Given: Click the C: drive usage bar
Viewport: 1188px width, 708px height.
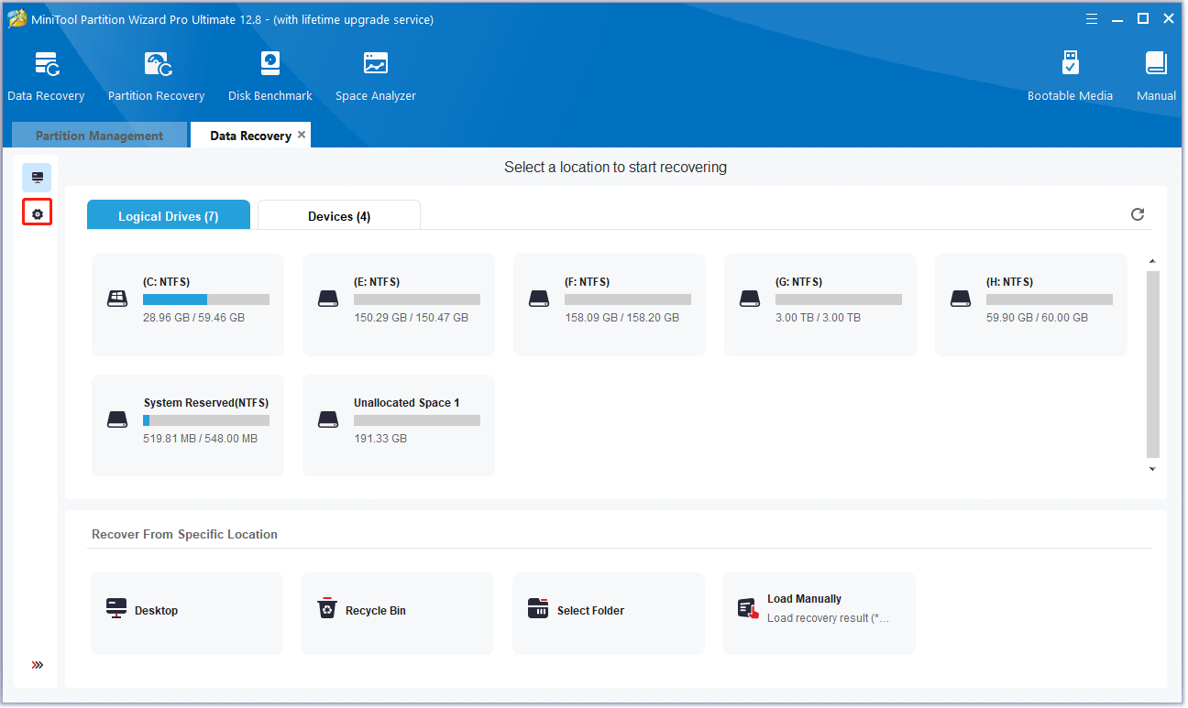Looking at the screenshot, I should pos(206,300).
